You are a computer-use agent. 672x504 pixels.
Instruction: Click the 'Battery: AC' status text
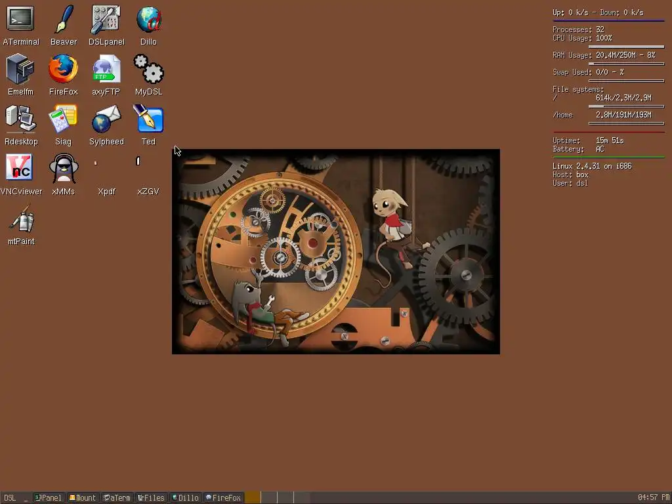(x=578, y=149)
